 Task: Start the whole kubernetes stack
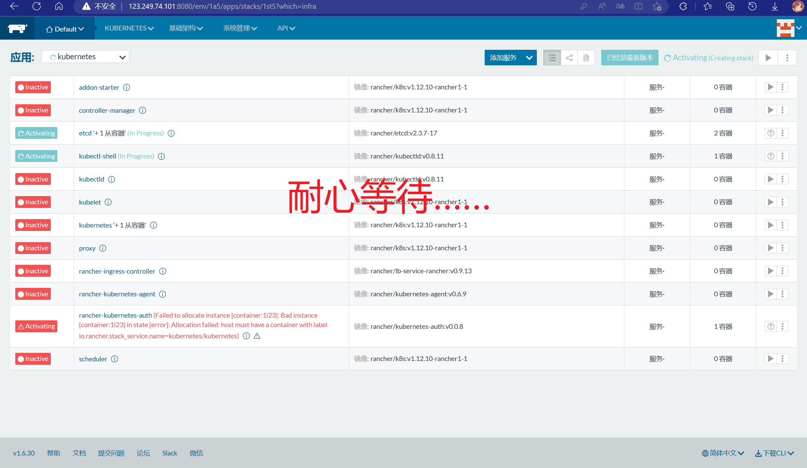(768, 58)
